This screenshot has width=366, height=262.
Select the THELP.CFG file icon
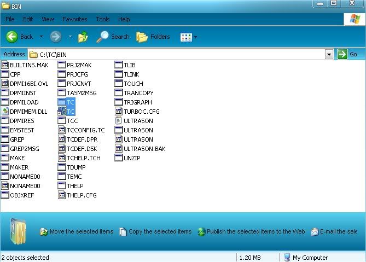(62, 195)
